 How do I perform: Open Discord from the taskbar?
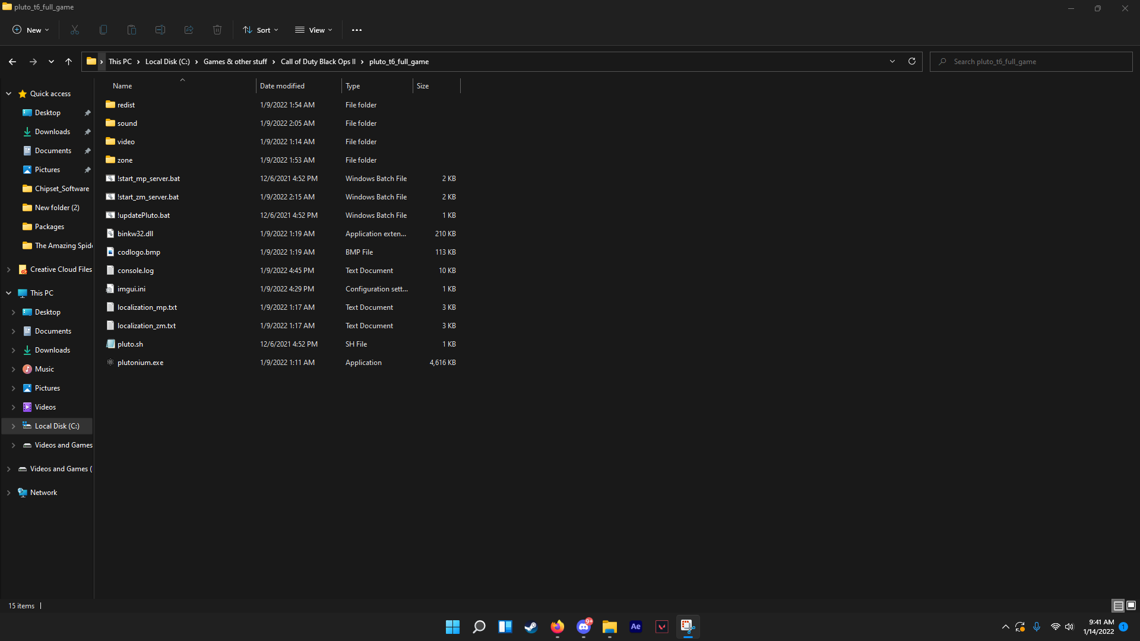[584, 627]
